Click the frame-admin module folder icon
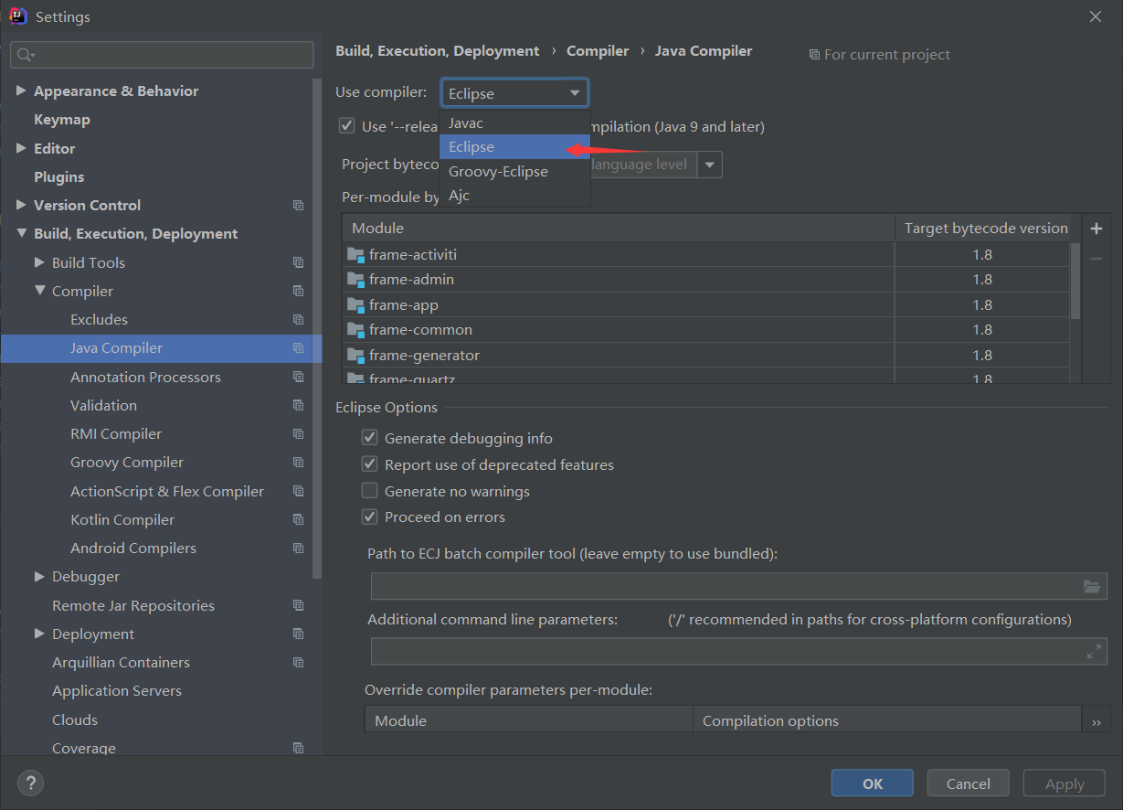The height and width of the screenshot is (810, 1123). coord(356,280)
